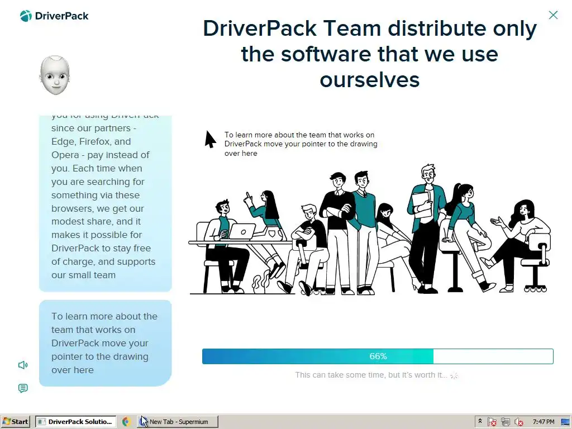The height and width of the screenshot is (429, 572).
Task: Click the 7:47 PM system clock
Action: pyautogui.click(x=543, y=422)
